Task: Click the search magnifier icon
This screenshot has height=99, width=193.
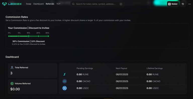Action: coord(73,4)
